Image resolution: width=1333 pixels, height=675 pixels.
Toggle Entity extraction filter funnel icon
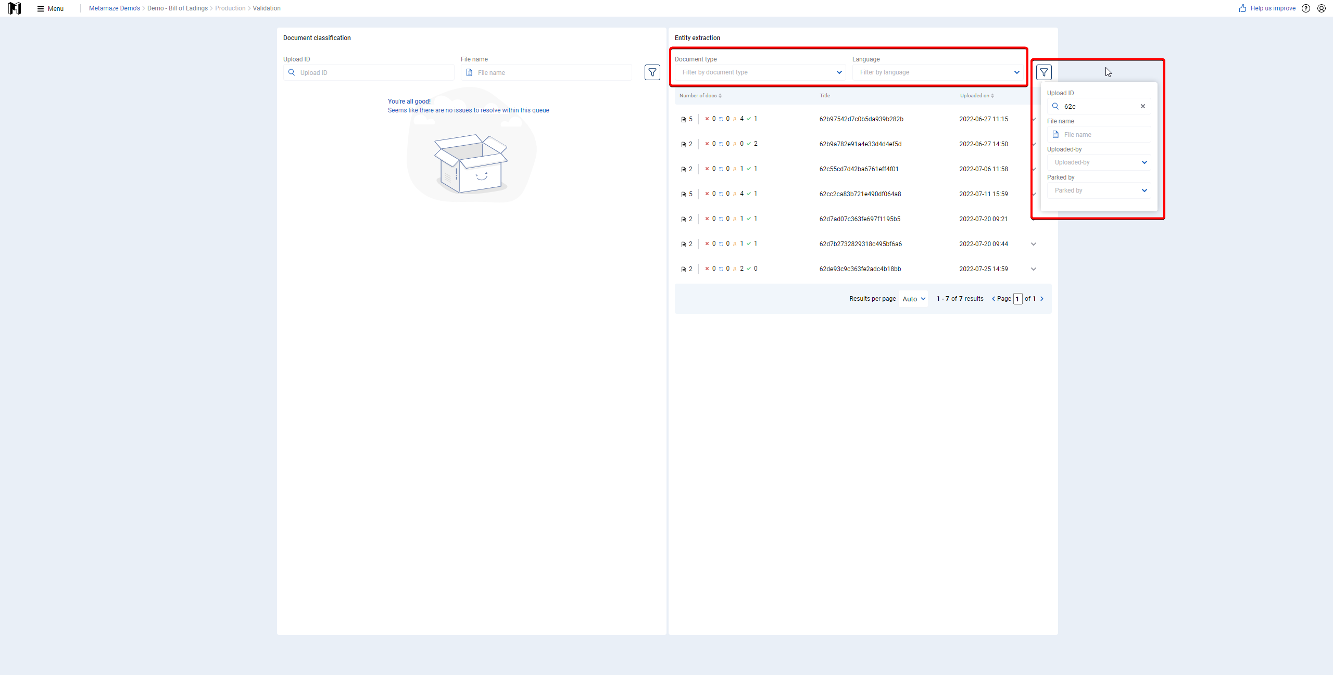point(1044,72)
